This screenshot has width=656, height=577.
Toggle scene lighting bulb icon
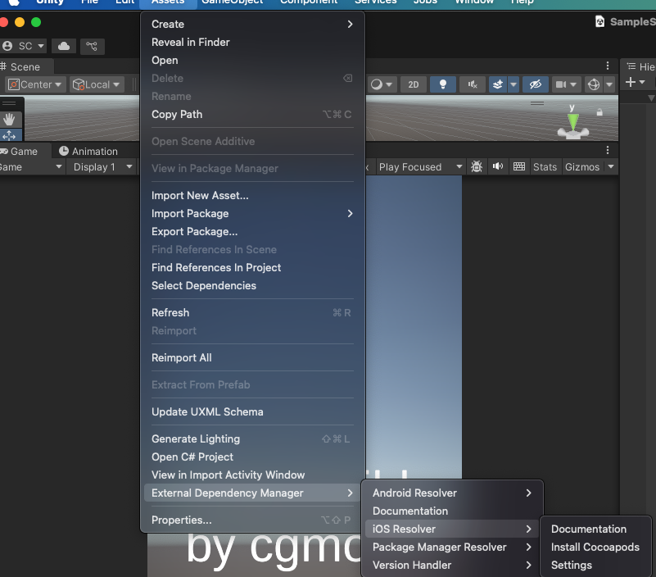[x=442, y=84]
